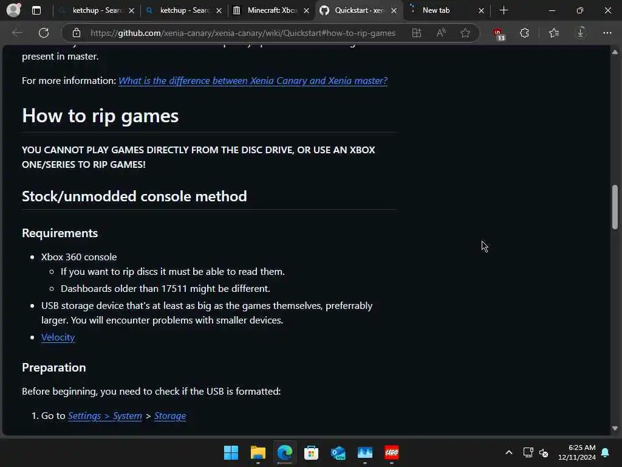Show hidden system tray icons
622x467 pixels.
(x=509, y=452)
